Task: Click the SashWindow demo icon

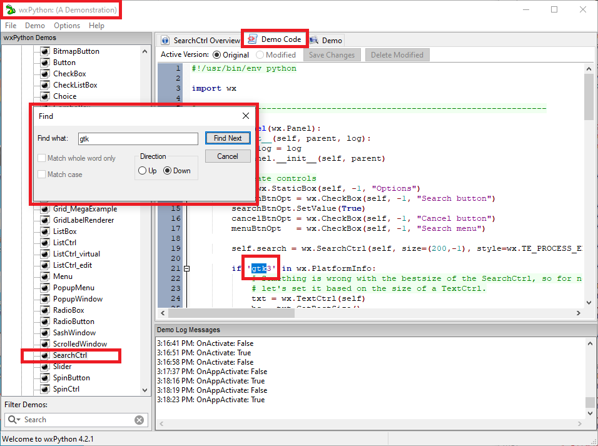Action: [x=45, y=333]
